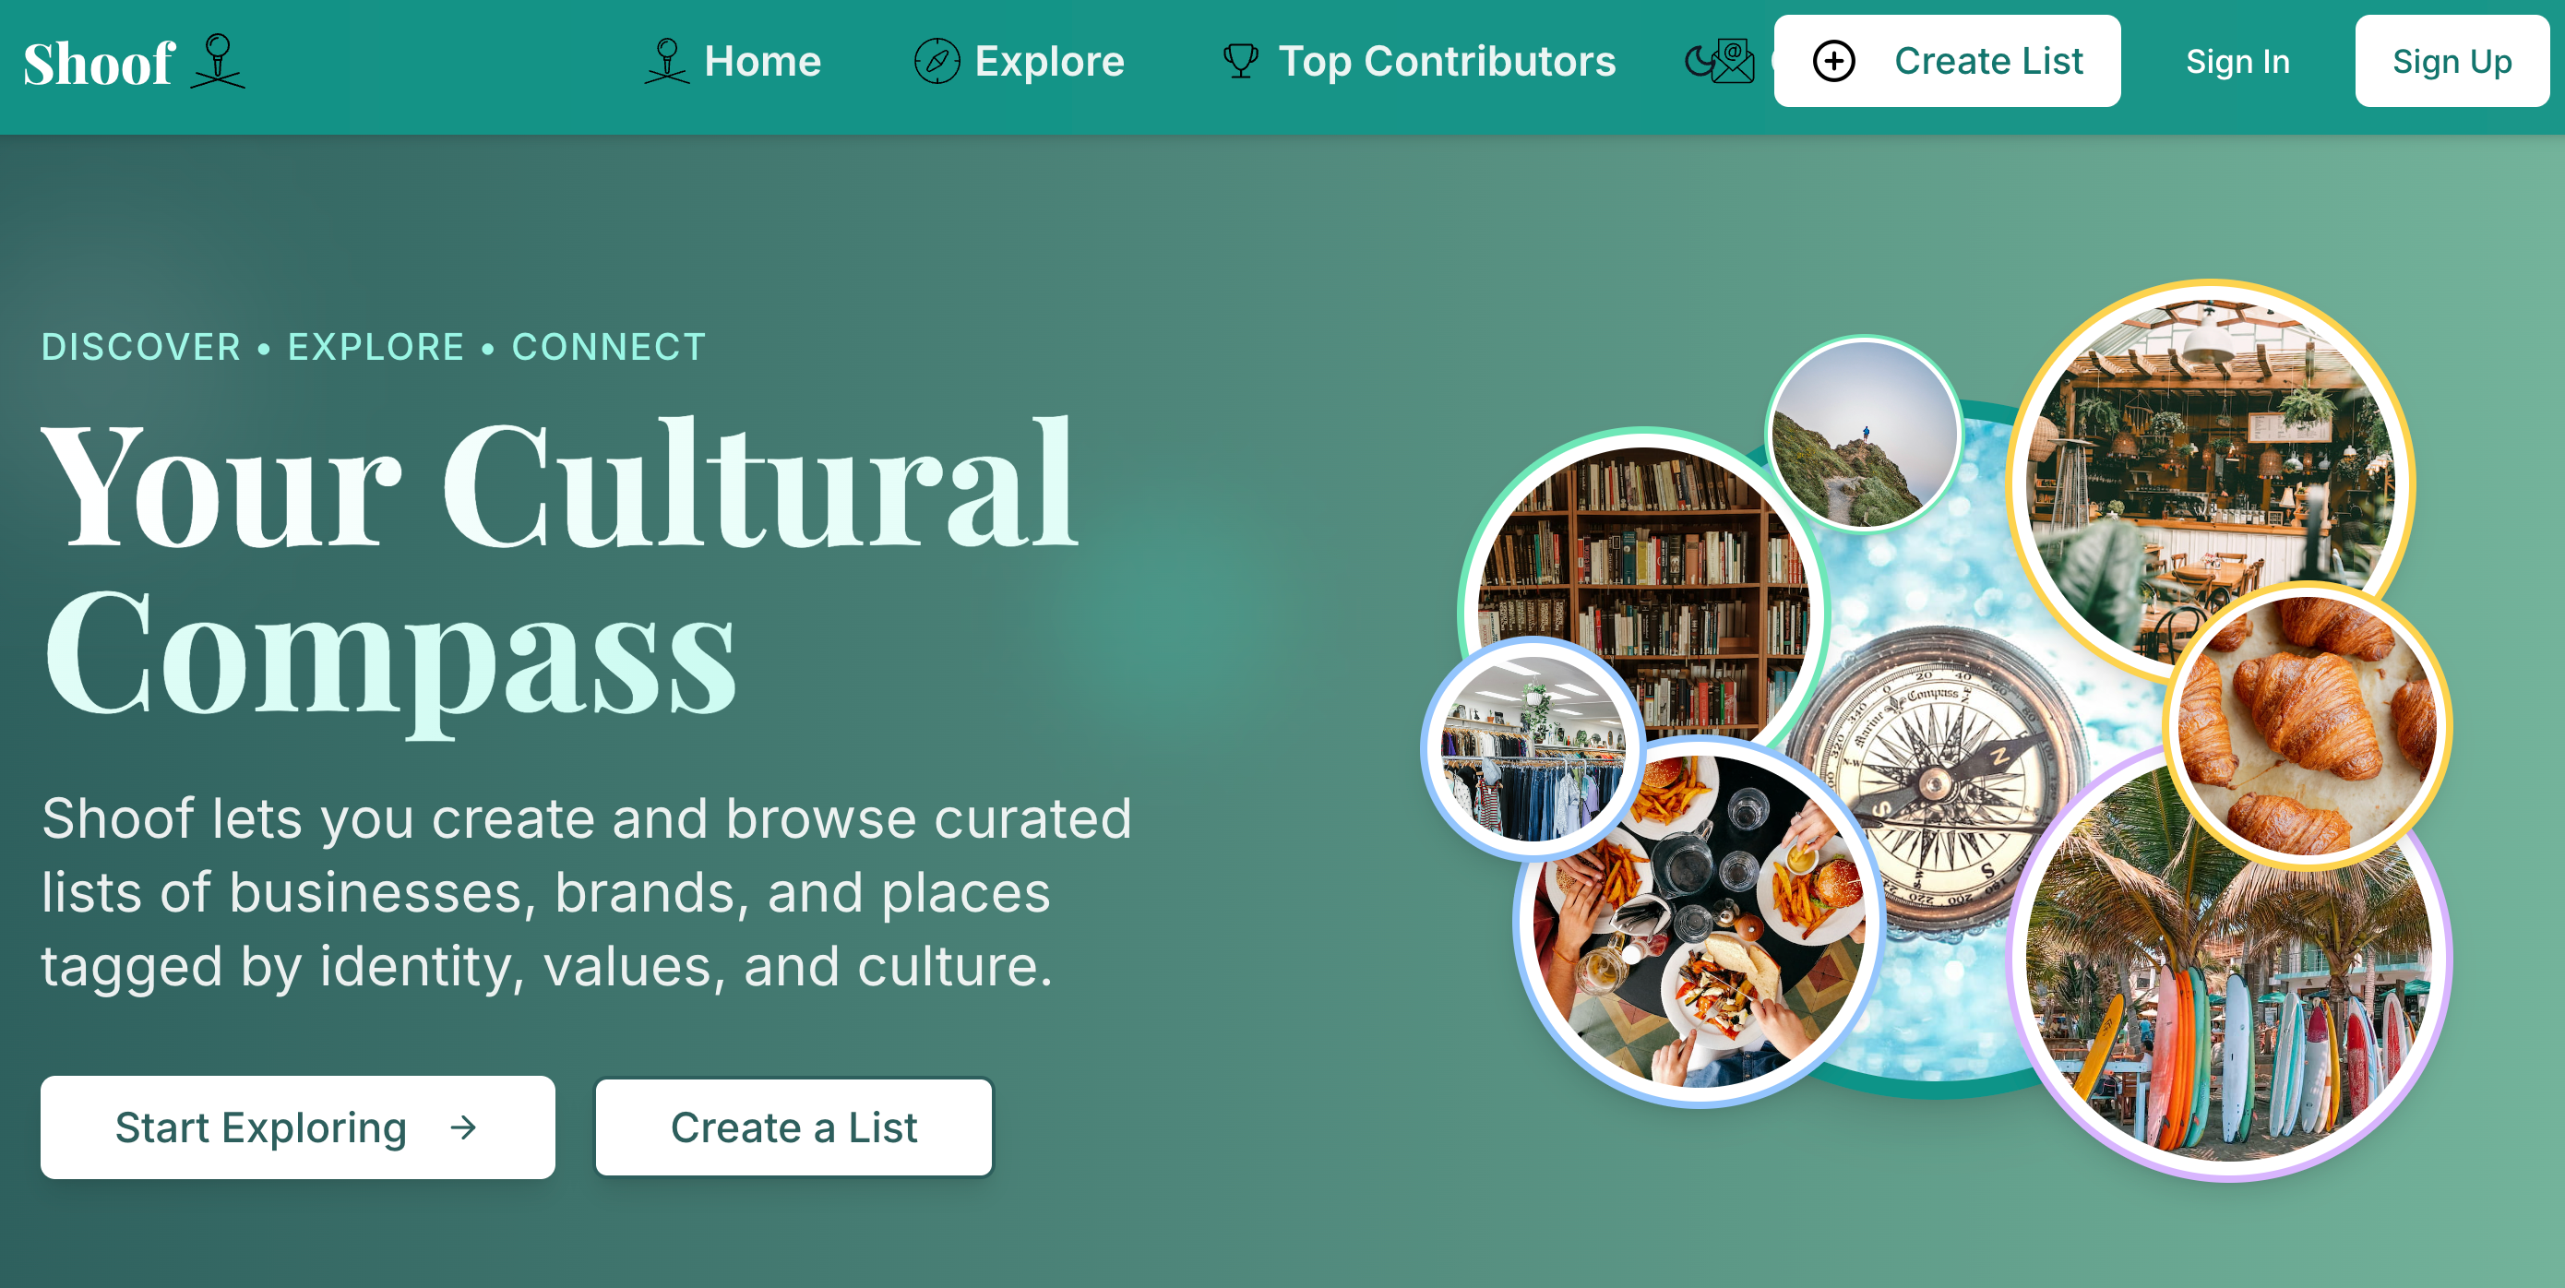The width and height of the screenshot is (2565, 1288).
Task: Click the Shoof logo in the header
Action: pyautogui.click(x=135, y=62)
